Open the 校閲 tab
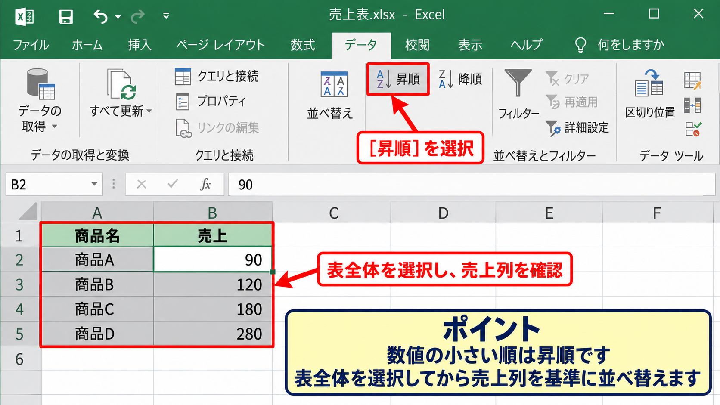The image size is (720, 405). tap(417, 45)
